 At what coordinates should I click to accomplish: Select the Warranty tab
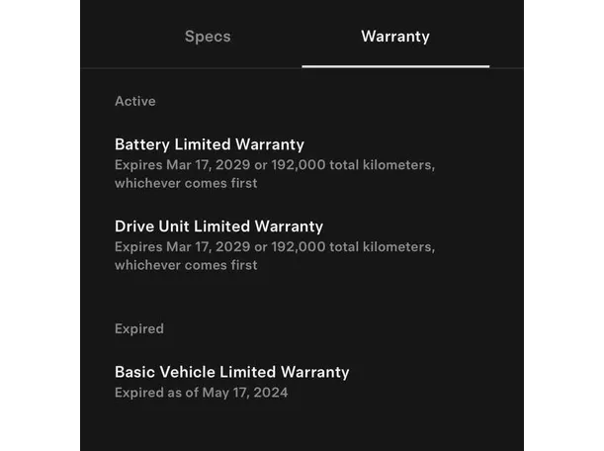(395, 37)
